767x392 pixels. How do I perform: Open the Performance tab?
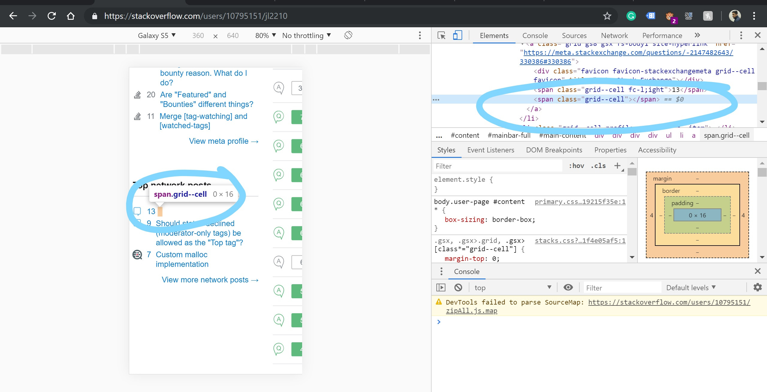[x=662, y=35]
